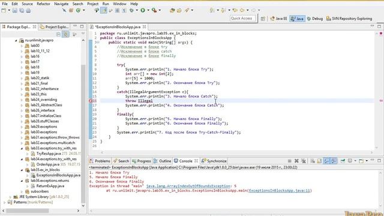
Task: Toggle Show Console When Standard Out Changes
Action: 326,161
